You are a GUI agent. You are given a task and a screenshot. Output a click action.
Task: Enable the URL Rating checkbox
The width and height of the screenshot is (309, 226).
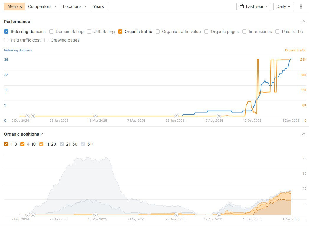(x=89, y=32)
